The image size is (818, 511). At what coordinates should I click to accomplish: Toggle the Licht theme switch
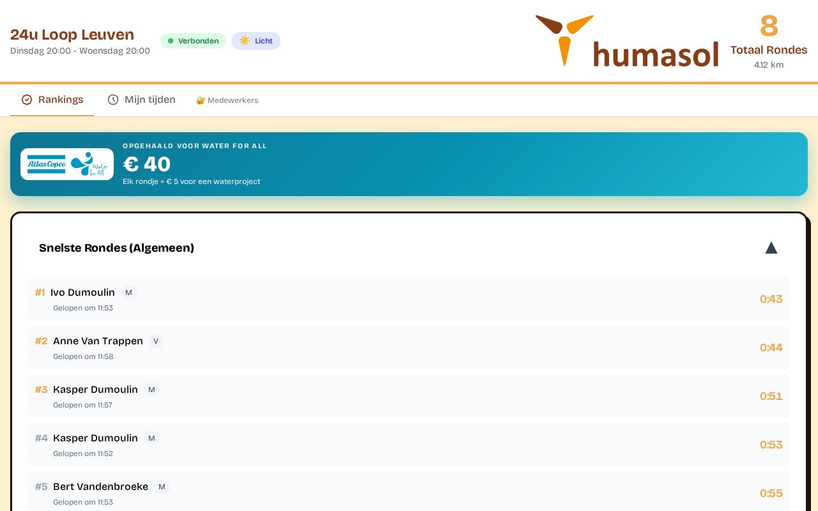pyautogui.click(x=256, y=41)
